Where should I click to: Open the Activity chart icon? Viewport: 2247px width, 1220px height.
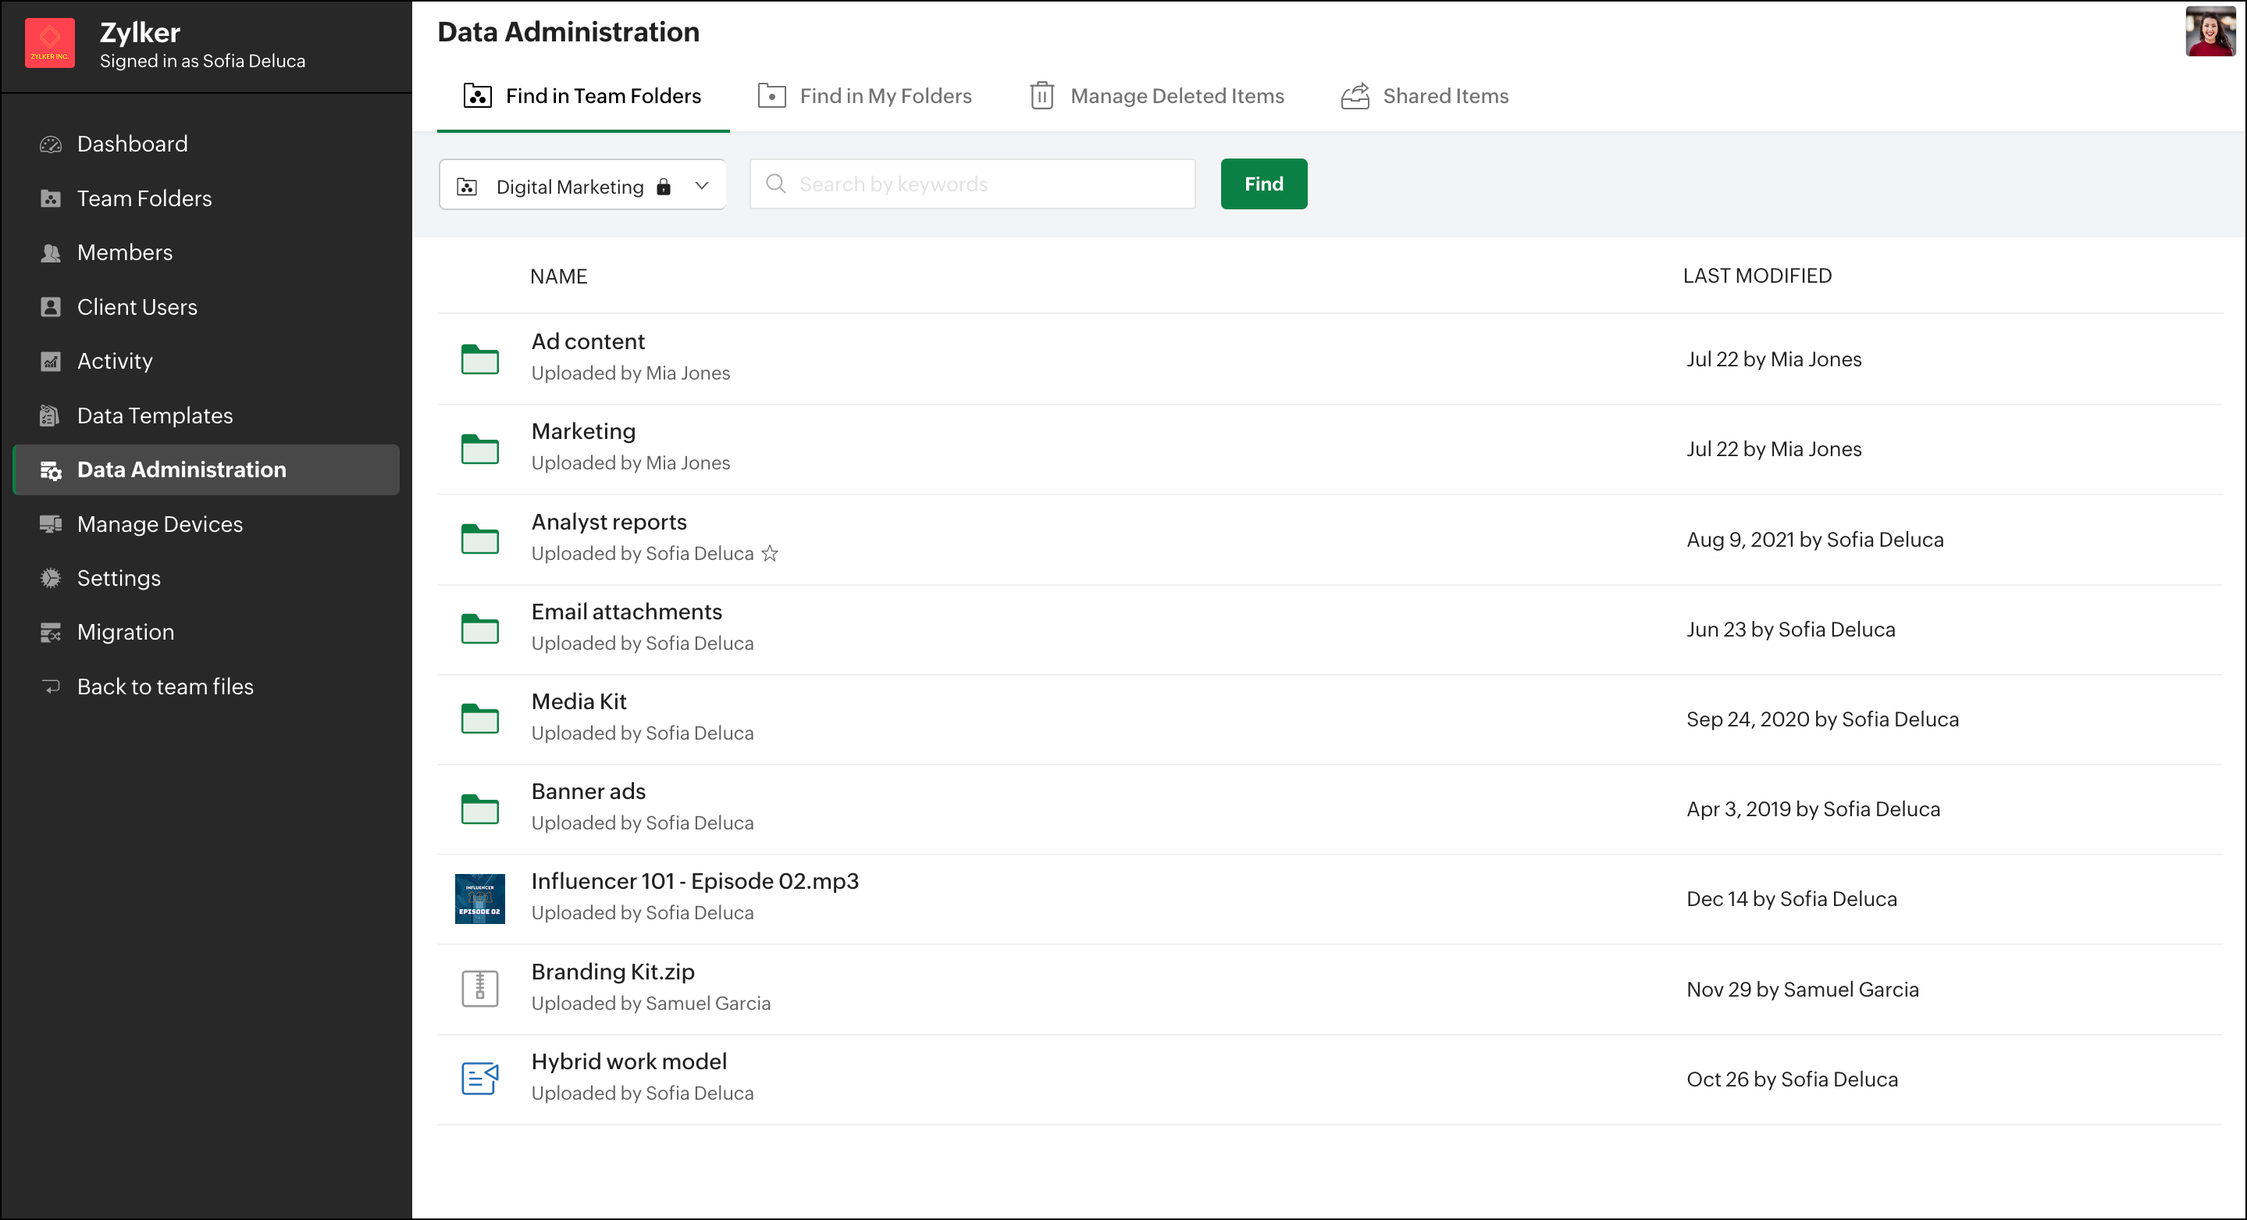pyautogui.click(x=51, y=362)
